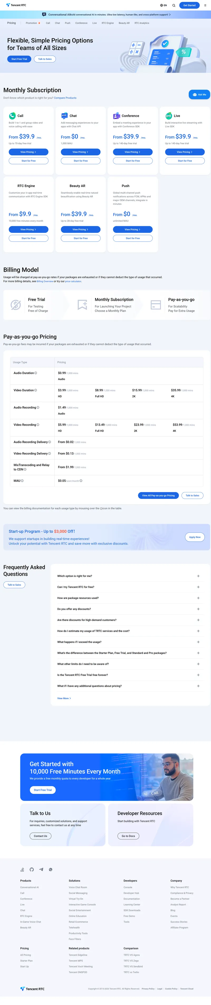
Task: Click info icon next to Video Recording
Action: 38,425
